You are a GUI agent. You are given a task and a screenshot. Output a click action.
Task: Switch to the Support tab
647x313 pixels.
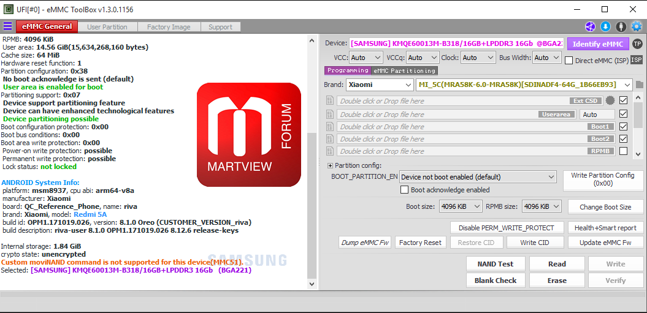coord(220,27)
